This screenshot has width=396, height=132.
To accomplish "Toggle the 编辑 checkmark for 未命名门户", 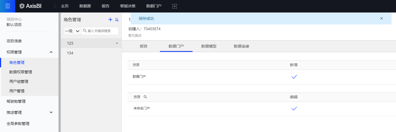I will click(x=294, y=109).
